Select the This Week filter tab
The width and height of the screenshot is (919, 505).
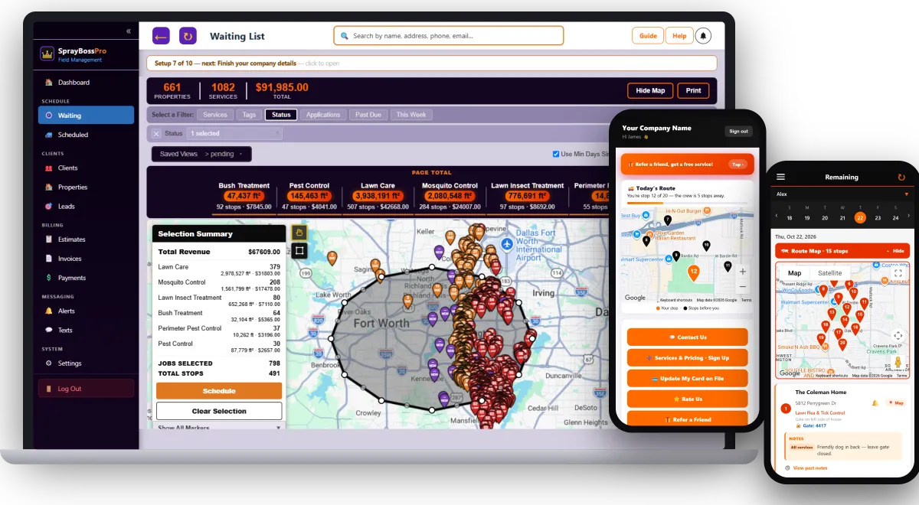coord(411,115)
